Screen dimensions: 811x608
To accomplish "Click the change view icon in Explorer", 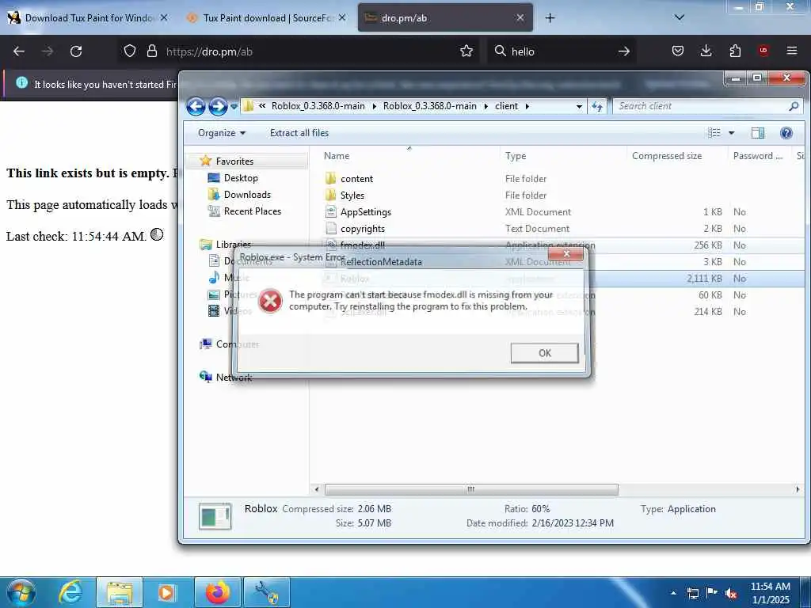I will [714, 133].
